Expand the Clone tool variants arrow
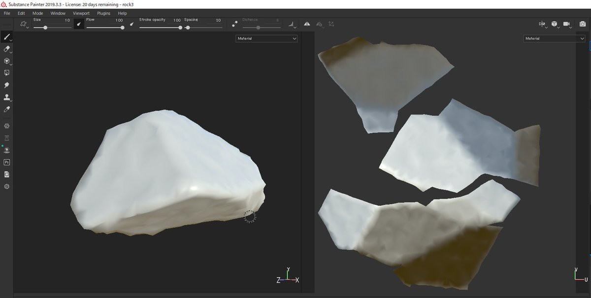This screenshot has height=298, width=591. pos(12,100)
